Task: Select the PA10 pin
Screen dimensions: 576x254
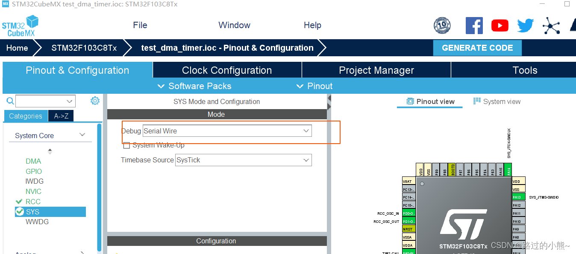Action: coord(519,222)
